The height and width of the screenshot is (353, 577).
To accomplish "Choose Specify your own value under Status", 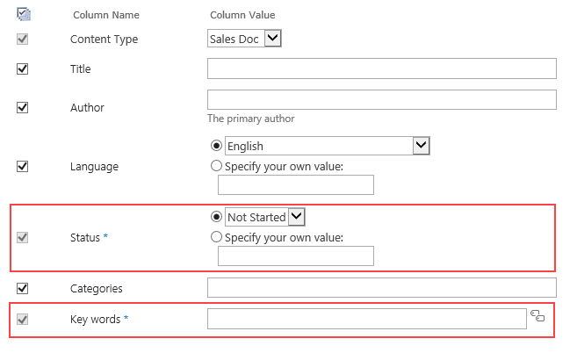I will coord(216,237).
